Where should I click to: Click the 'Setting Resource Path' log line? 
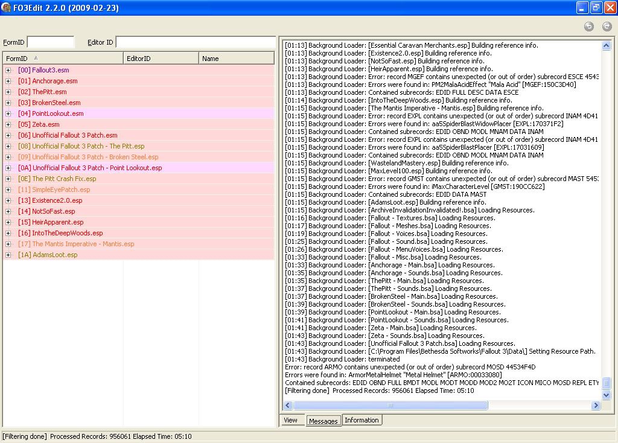[440, 351]
